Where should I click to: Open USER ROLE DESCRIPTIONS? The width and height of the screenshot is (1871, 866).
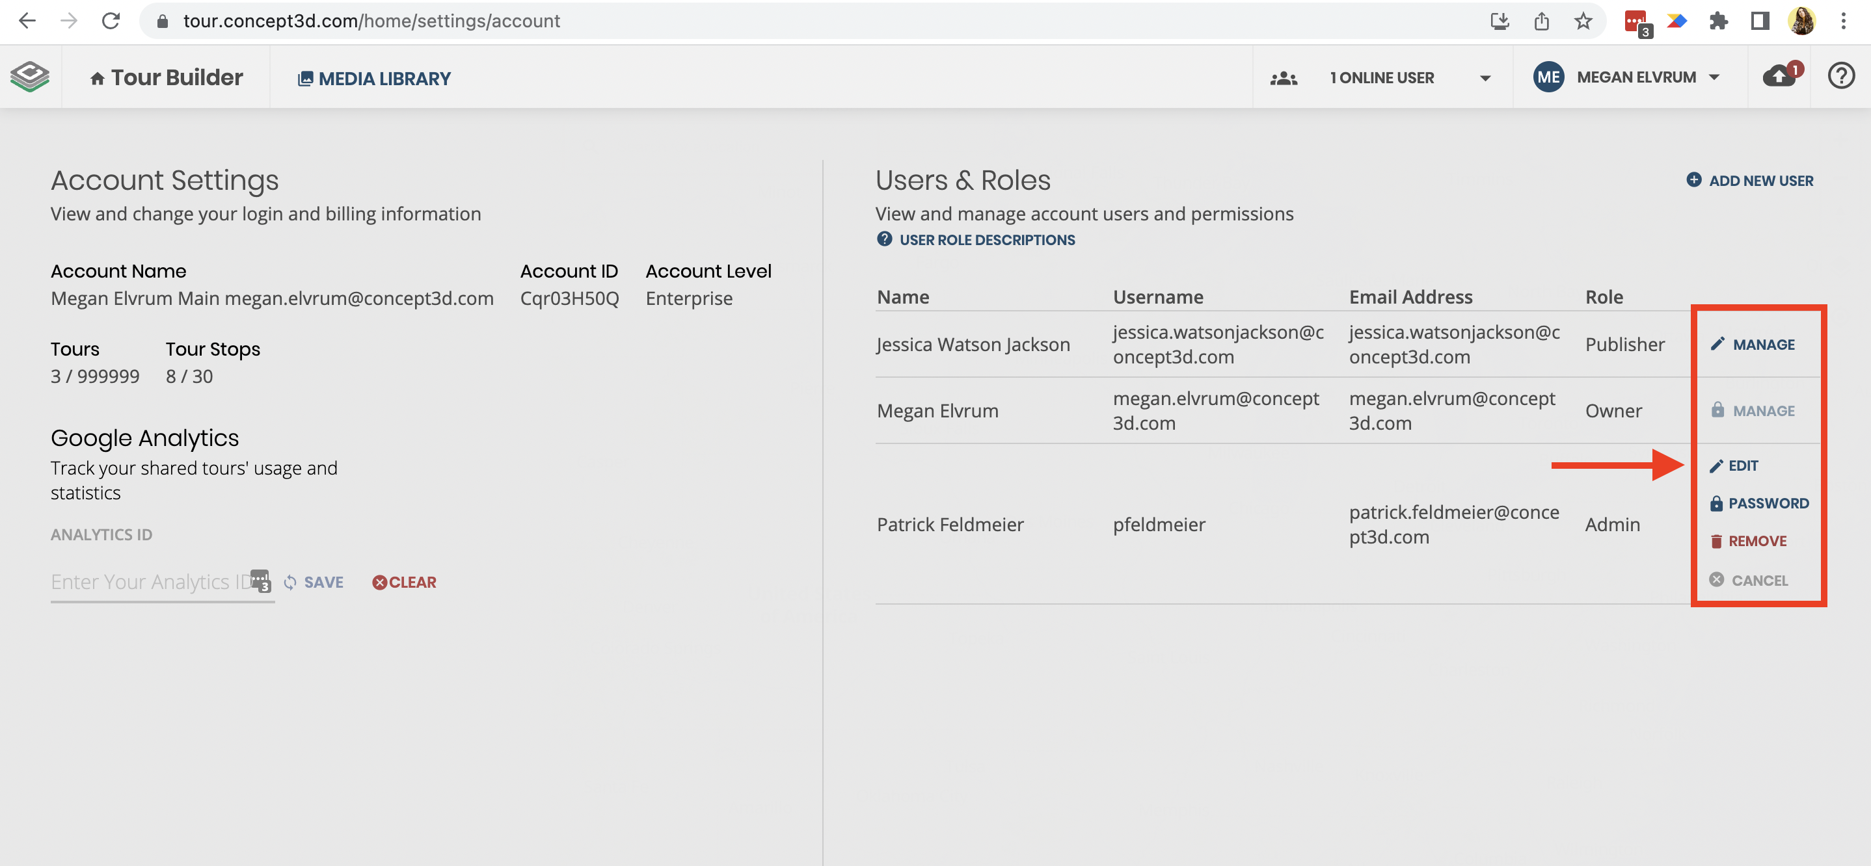(x=986, y=239)
